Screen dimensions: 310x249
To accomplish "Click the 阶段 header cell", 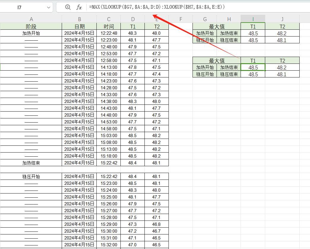I will [31, 26].
